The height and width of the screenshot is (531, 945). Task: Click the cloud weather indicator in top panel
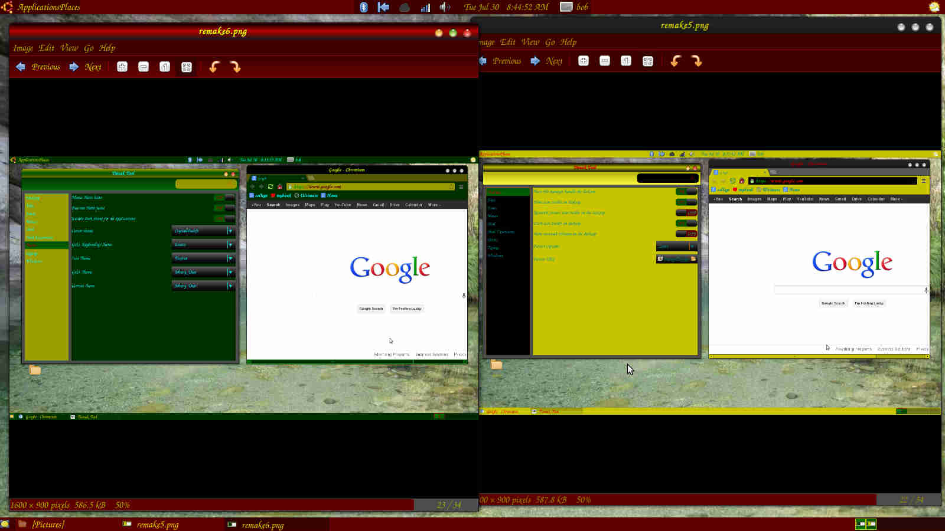405,7
